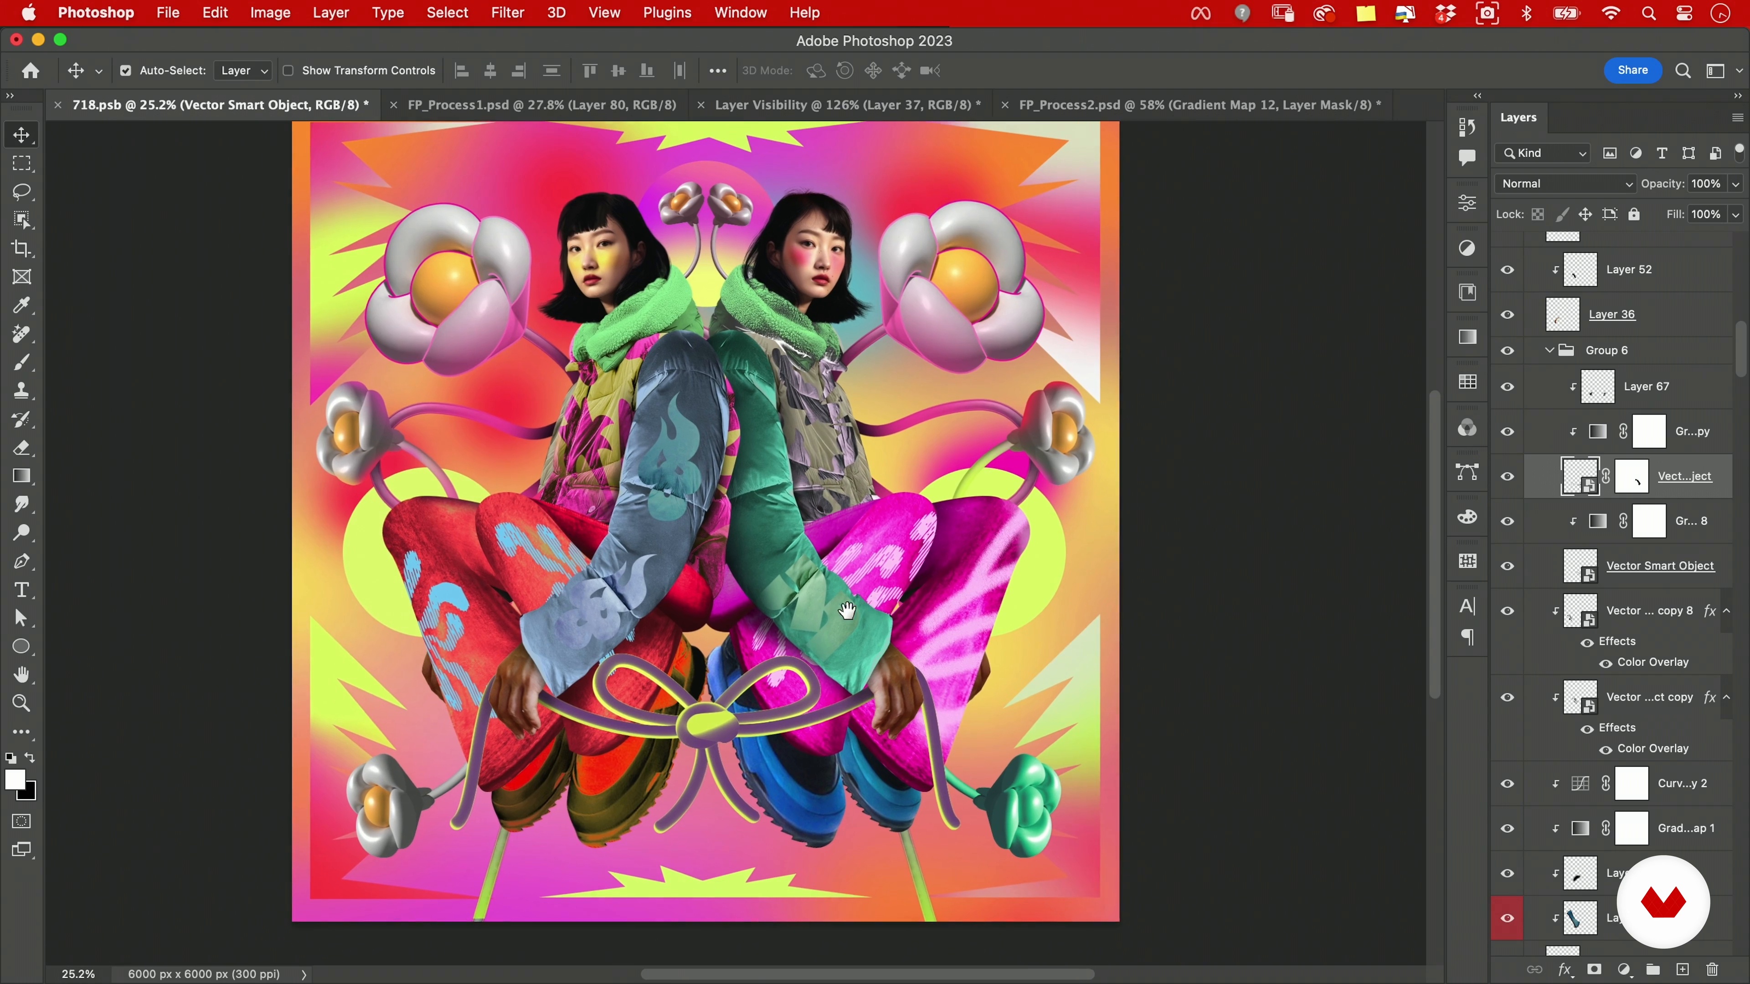Image resolution: width=1750 pixels, height=984 pixels.
Task: Click the foreground color swatch
Action: click(15, 780)
